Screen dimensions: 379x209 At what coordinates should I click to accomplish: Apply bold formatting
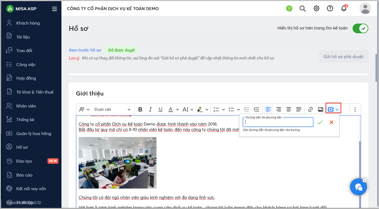click(x=140, y=109)
